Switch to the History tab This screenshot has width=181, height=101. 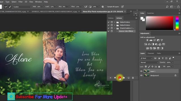coord(111,18)
